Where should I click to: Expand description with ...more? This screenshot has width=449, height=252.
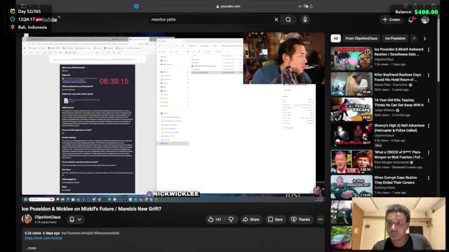click(x=31, y=248)
